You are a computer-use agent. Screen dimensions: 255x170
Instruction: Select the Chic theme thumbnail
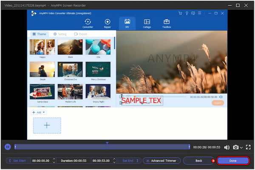(x=98, y=47)
